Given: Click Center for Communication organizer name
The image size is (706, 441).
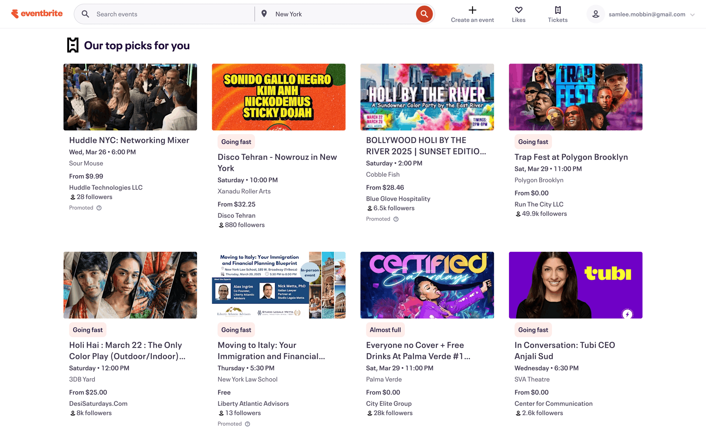Looking at the screenshot, I should click(x=553, y=404).
